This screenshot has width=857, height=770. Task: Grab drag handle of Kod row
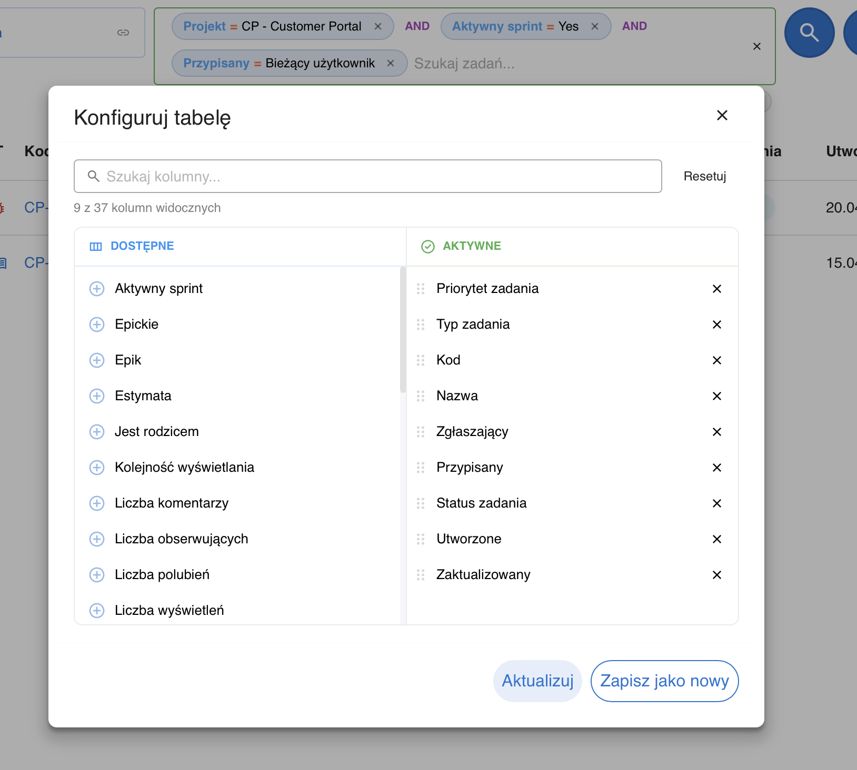(x=421, y=360)
